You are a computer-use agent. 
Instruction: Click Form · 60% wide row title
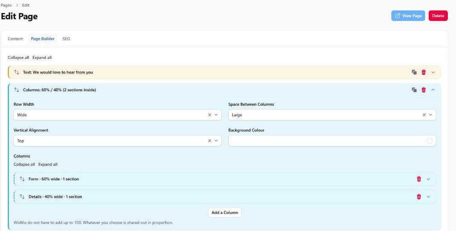point(54,179)
